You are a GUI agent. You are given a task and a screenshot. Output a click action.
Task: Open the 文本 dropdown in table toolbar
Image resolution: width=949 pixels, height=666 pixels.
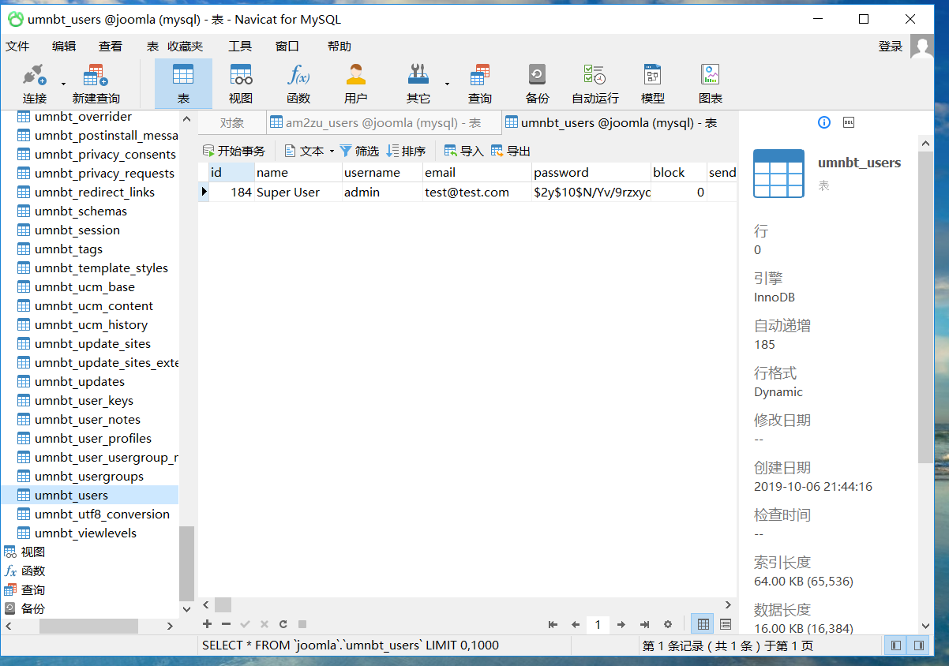(x=309, y=151)
